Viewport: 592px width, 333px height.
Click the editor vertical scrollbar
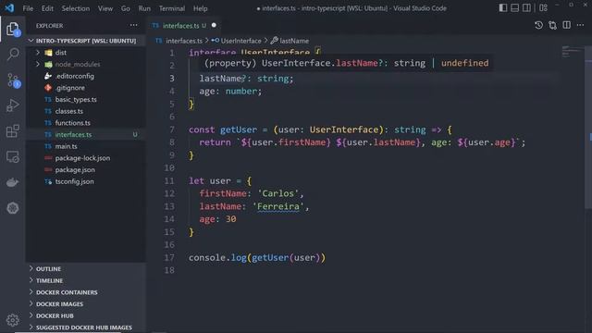pyautogui.click(x=588, y=129)
